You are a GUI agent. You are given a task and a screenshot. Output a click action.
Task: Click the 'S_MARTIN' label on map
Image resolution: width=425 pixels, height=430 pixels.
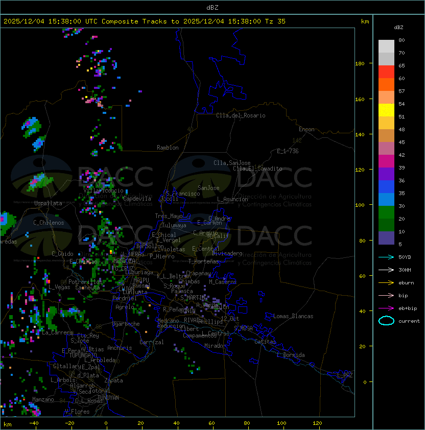pos(193,298)
